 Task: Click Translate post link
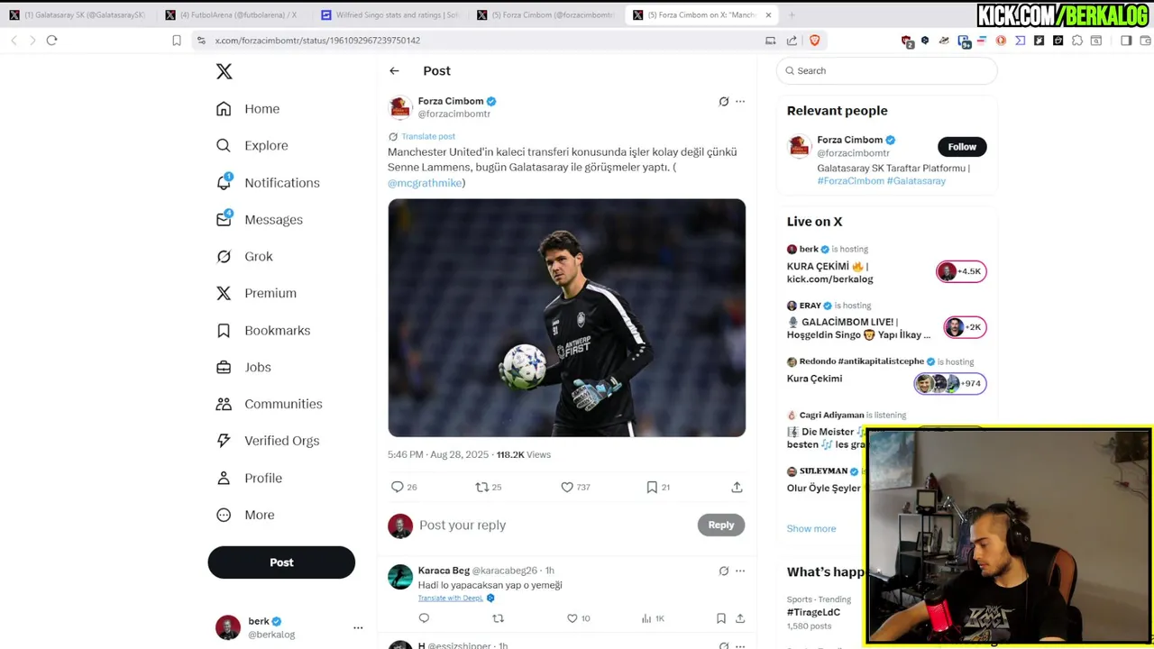[427, 136]
